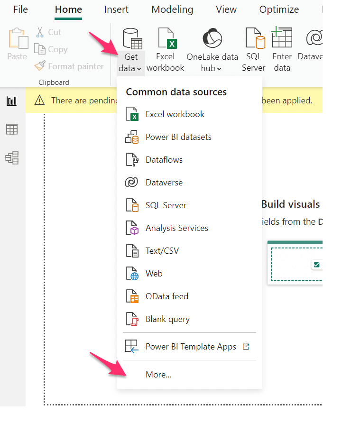This screenshot has width=342, height=423.
Task: Select the Format painter brush
Action: coord(40,66)
